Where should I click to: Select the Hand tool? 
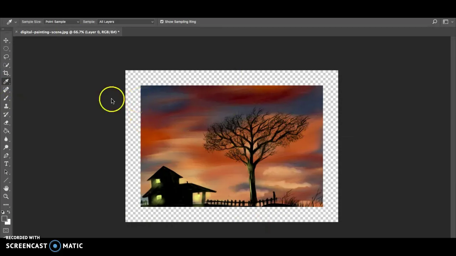[x=6, y=188]
